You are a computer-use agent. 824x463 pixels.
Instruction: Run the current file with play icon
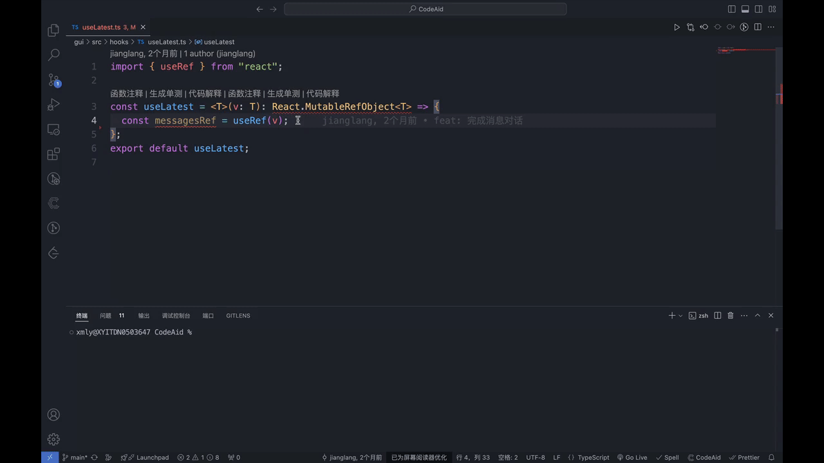[x=677, y=27]
